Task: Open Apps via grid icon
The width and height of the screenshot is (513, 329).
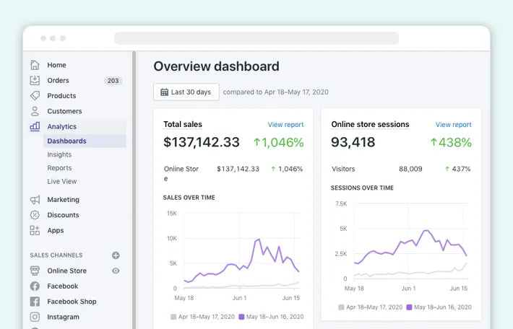Action: click(35, 231)
